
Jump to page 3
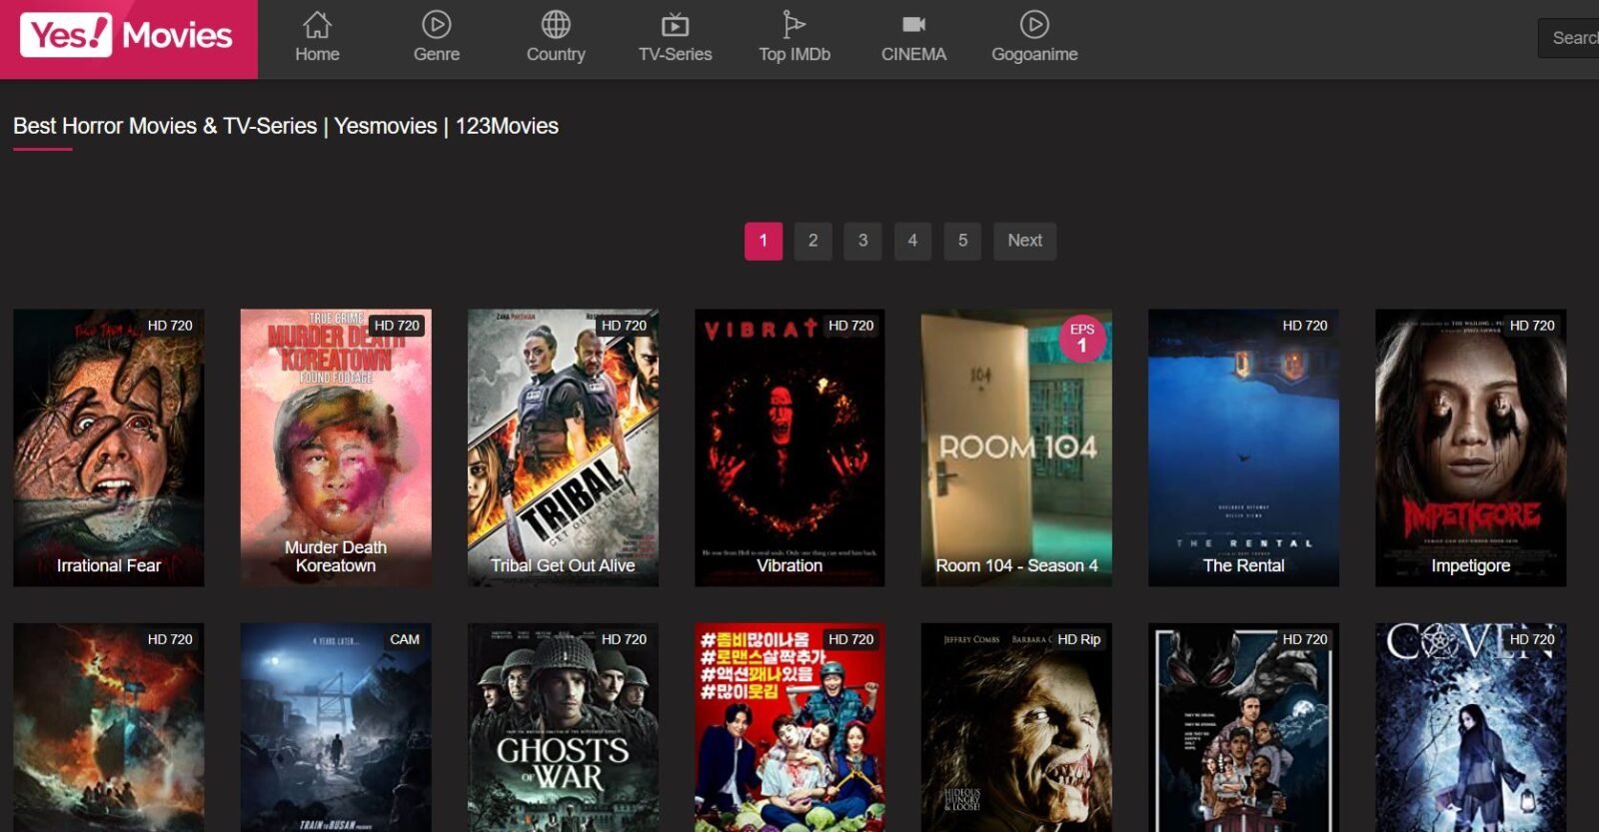coord(862,241)
